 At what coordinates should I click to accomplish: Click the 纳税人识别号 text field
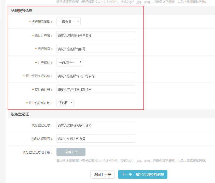point(96,139)
